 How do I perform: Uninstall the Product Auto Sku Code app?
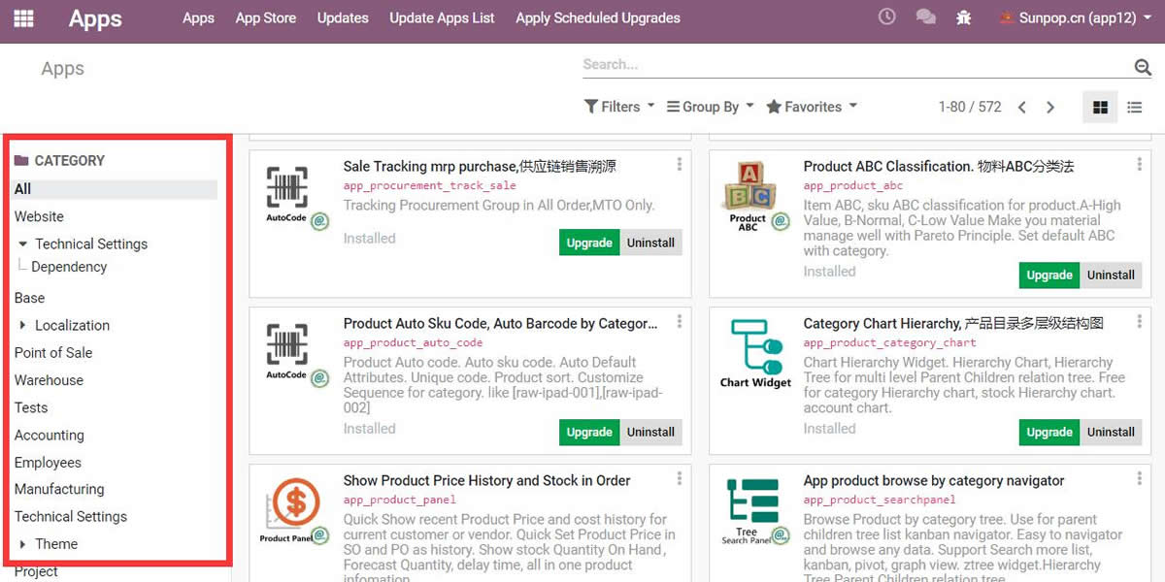tap(650, 433)
